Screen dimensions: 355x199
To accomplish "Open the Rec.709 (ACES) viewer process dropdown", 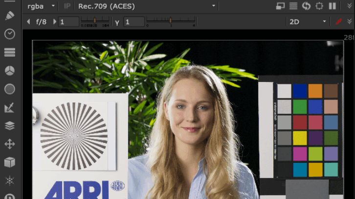I will [147, 6].
